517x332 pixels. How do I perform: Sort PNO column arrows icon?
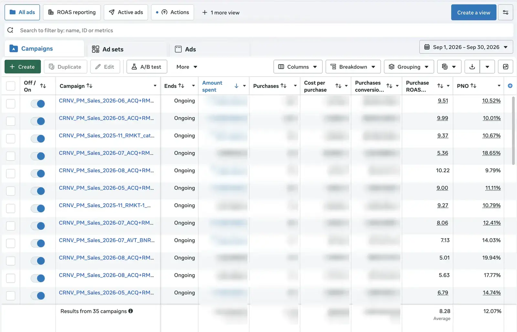click(473, 86)
